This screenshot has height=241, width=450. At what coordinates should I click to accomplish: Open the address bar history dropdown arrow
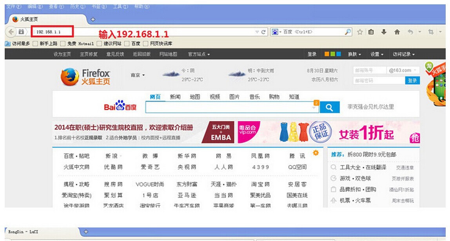pos(257,32)
